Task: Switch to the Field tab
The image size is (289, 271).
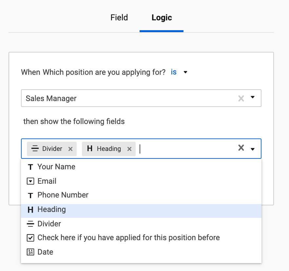Action: (119, 18)
